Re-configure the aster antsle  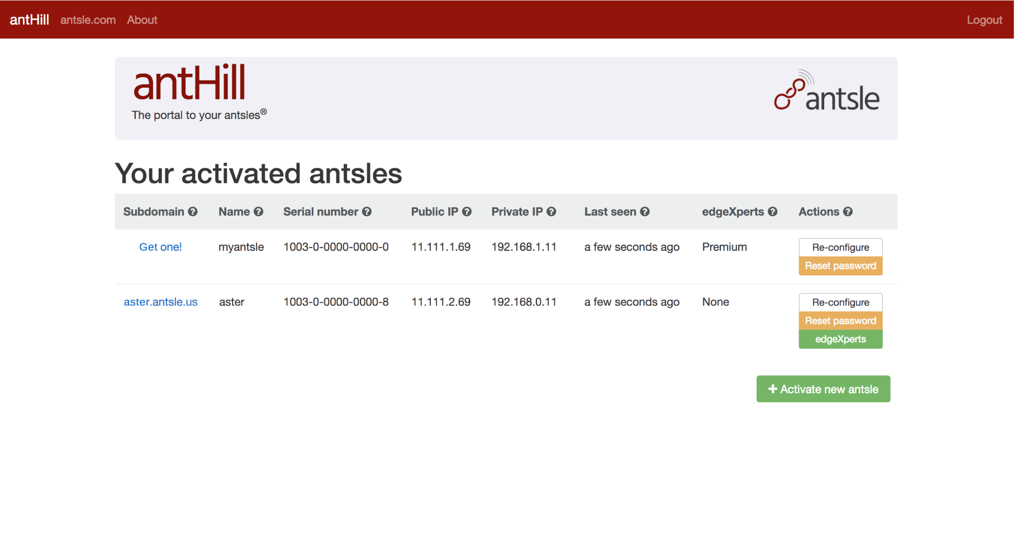point(840,302)
